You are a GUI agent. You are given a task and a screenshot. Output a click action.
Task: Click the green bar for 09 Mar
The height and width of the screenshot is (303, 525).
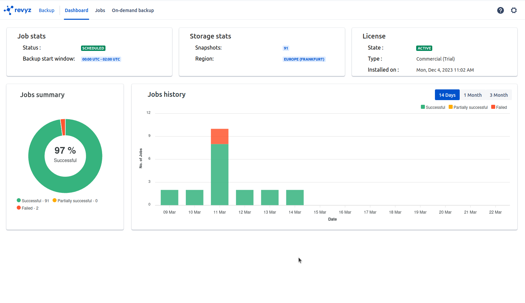[x=169, y=198]
